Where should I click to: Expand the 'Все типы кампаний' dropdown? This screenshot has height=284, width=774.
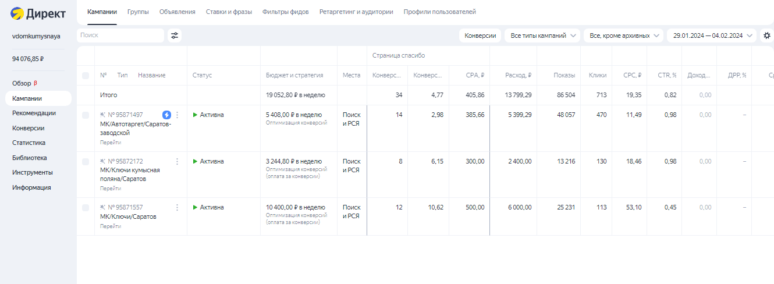click(x=542, y=35)
